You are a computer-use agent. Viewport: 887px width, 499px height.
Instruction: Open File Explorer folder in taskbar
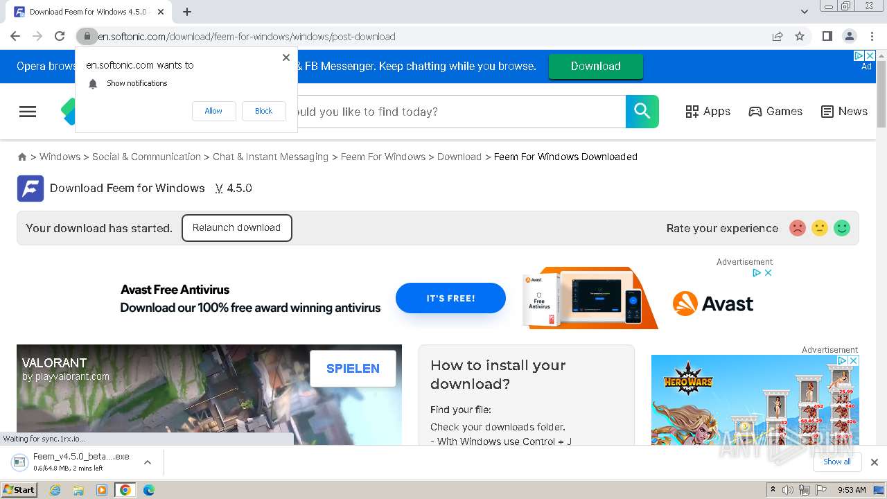coord(78,490)
